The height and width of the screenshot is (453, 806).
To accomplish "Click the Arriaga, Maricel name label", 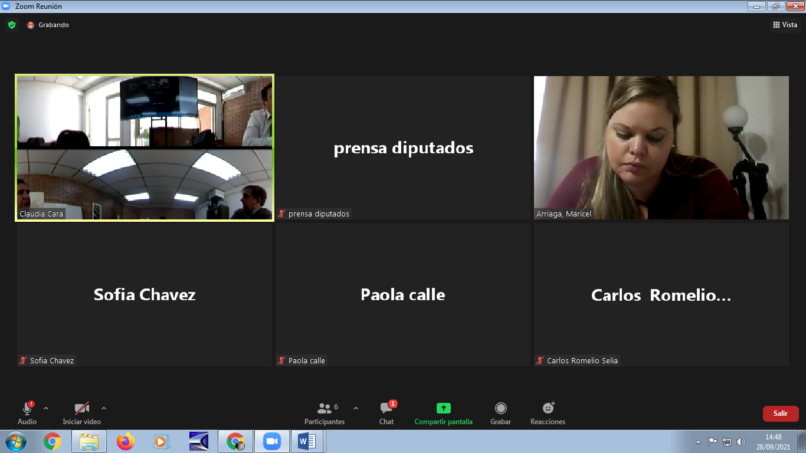I will pyautogui.click(x=563, y=214).
